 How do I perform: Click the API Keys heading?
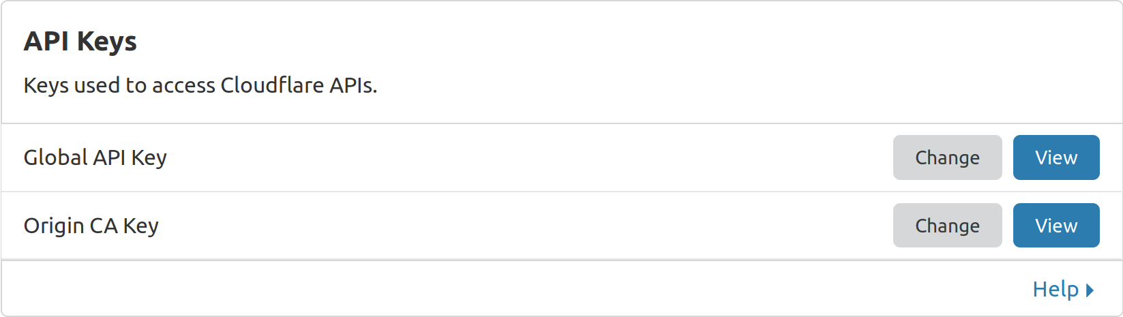click(80, 42)
